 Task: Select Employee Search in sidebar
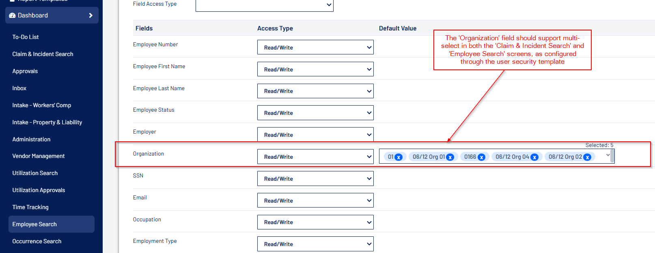coord(34,224)
